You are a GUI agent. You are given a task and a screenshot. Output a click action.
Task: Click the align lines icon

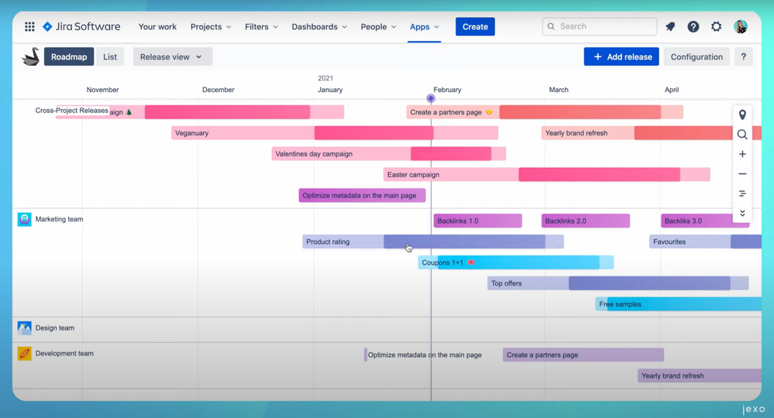tap(742, 194)
